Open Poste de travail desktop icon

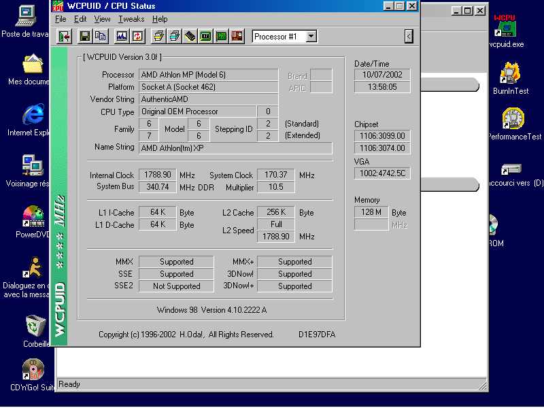point(26,16)
